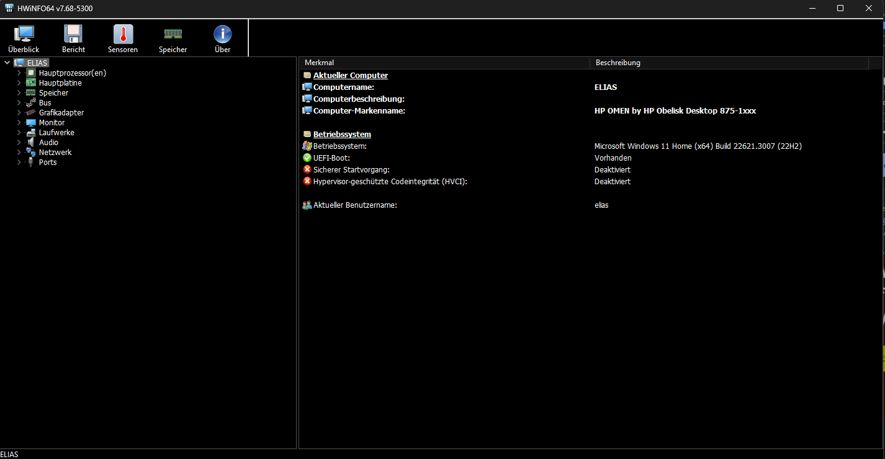Expand the Audio tree node
The height and width of the screenshot is (459, 885).
19,142
